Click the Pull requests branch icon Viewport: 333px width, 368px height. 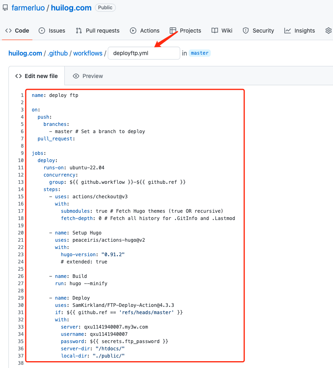79,31
